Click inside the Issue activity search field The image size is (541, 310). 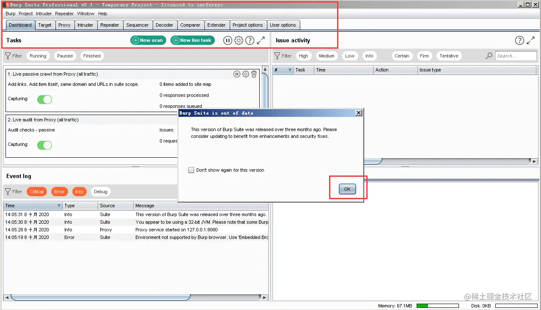(515, 55)
